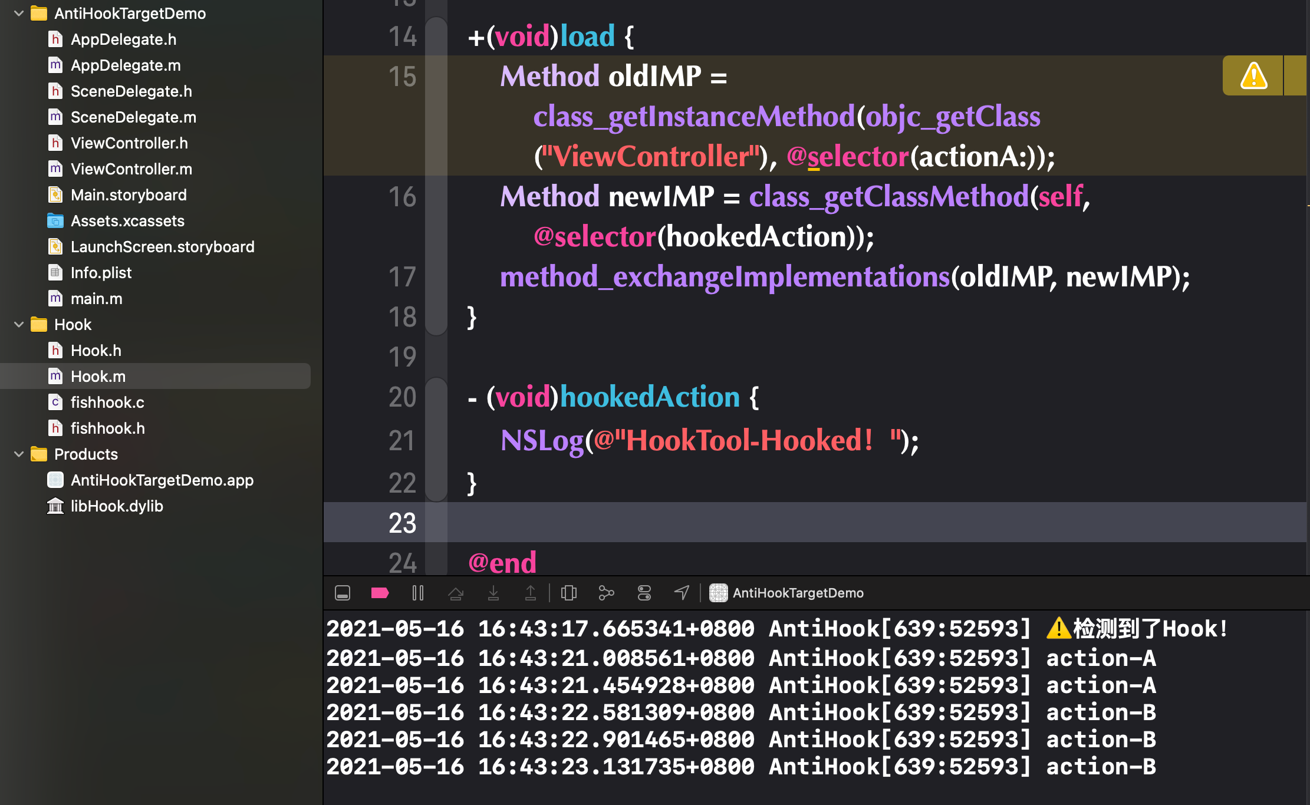Select the Hook.m file row
The image size is (1310, 805).
click(155, 376)
